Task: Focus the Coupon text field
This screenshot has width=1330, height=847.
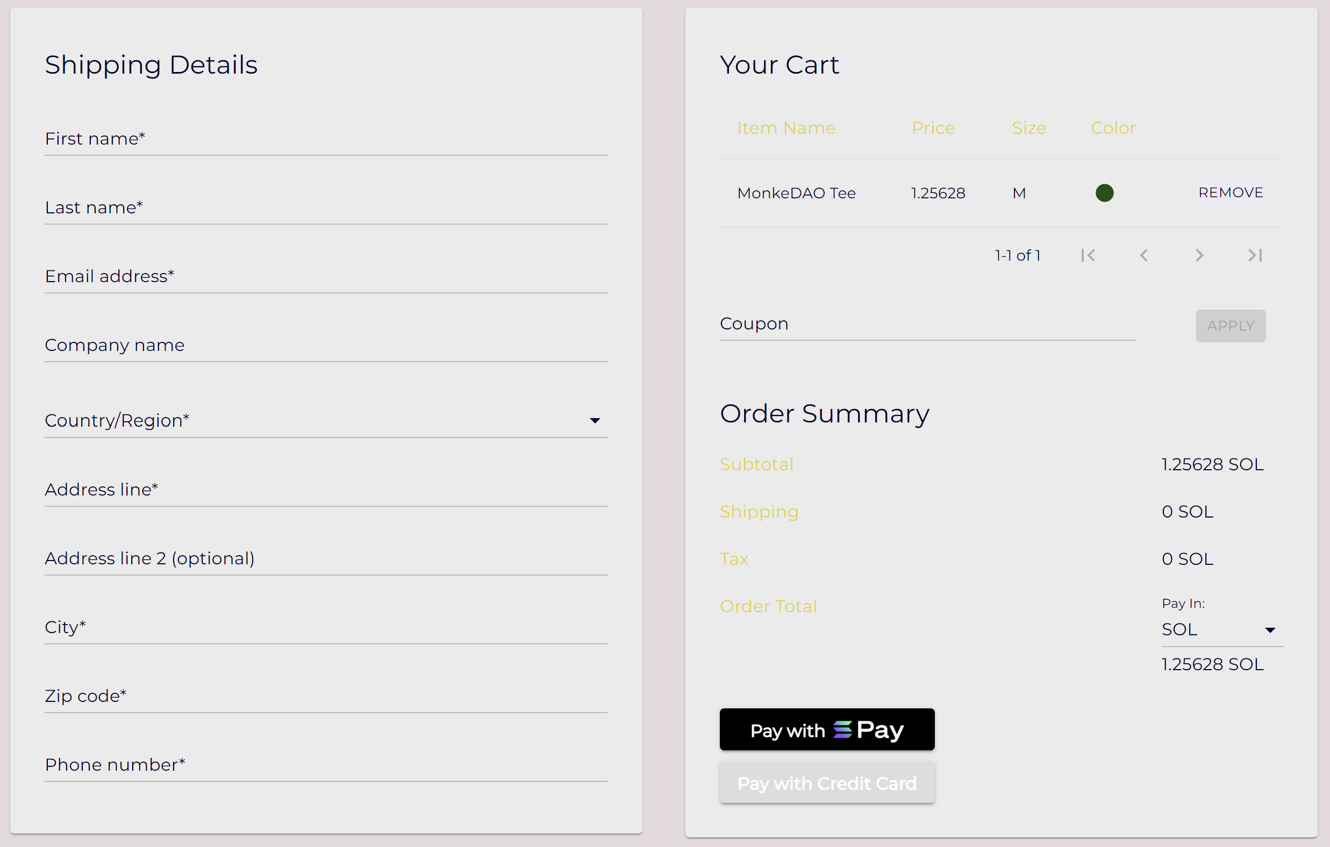Action: [927, 324]
